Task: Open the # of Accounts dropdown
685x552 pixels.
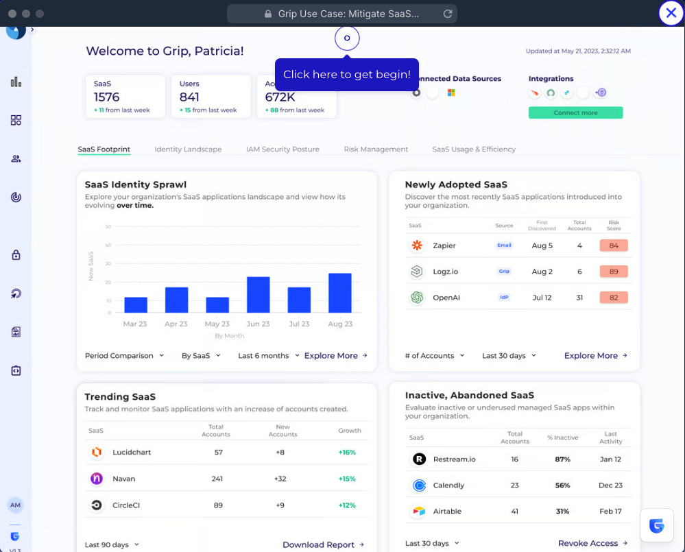Action: coord(435,355)
